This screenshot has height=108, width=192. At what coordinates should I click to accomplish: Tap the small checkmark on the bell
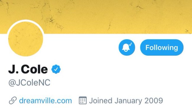(x=130, y=44)
